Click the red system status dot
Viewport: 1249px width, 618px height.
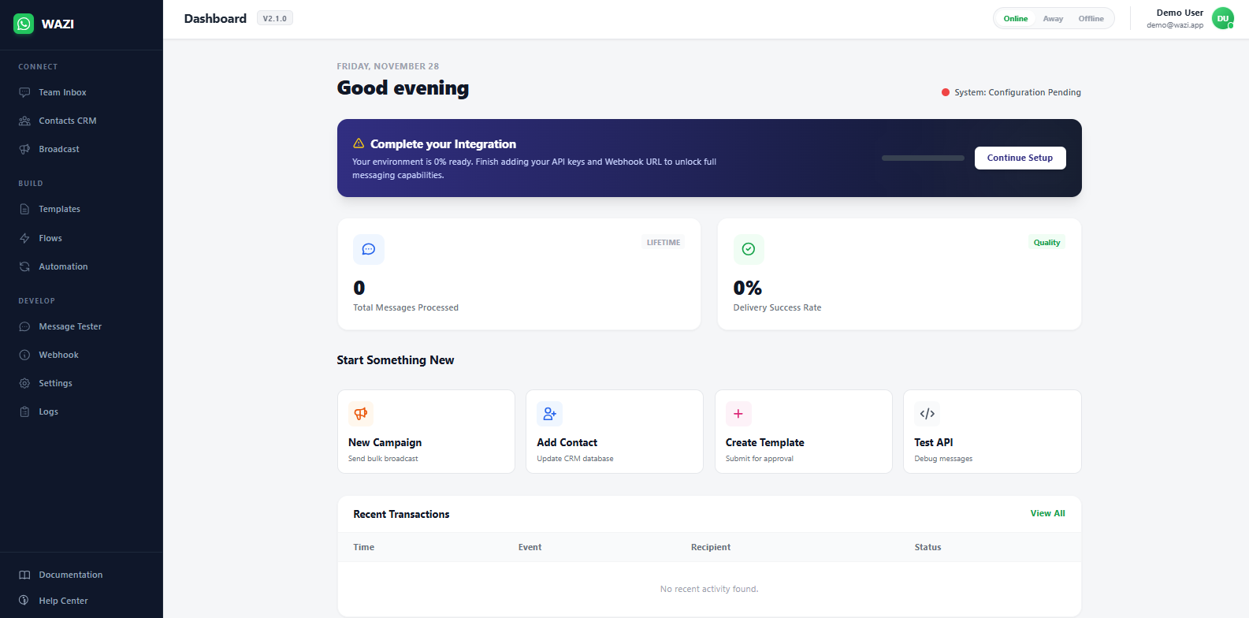pos(946,92)
